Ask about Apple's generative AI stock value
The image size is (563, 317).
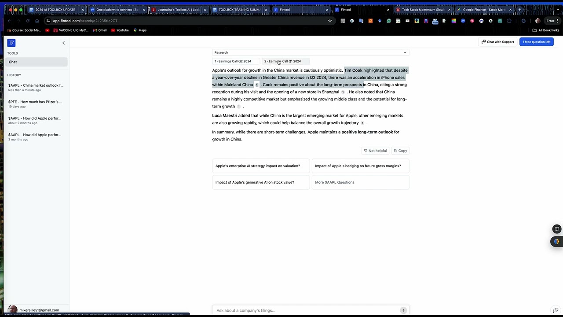pos(261,182)
